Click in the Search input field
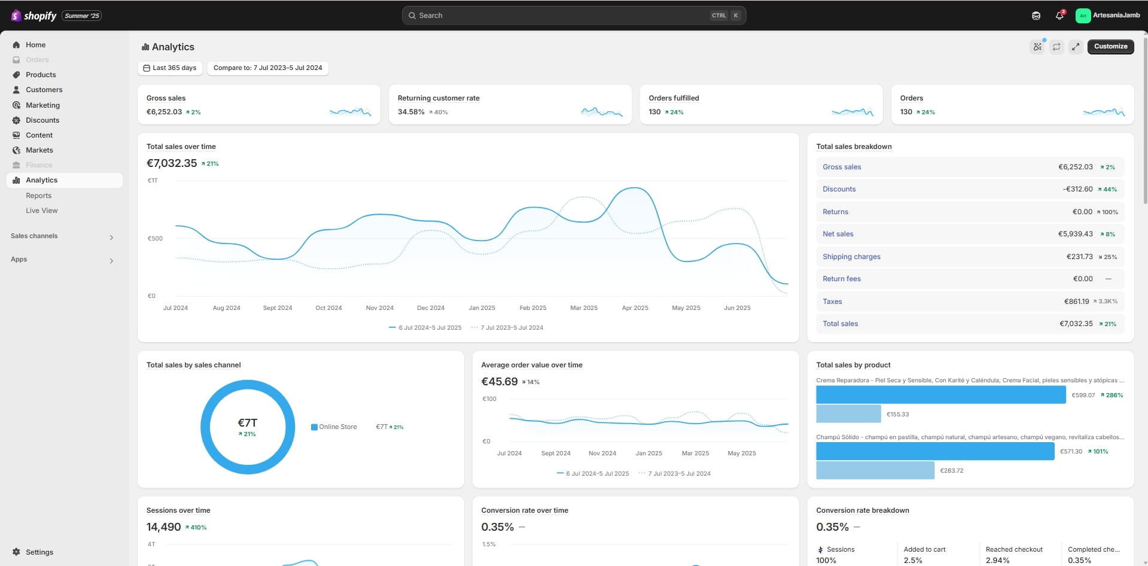This screenshot has height=566, width=1148. coord(574,16)
